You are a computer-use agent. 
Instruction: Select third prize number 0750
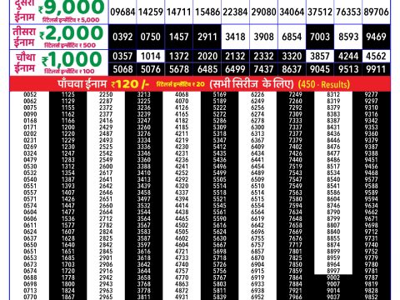[151, 37]
